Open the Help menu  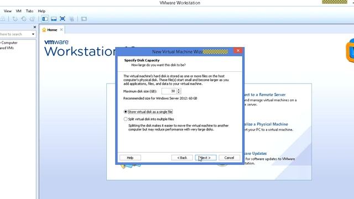(41, 11)
